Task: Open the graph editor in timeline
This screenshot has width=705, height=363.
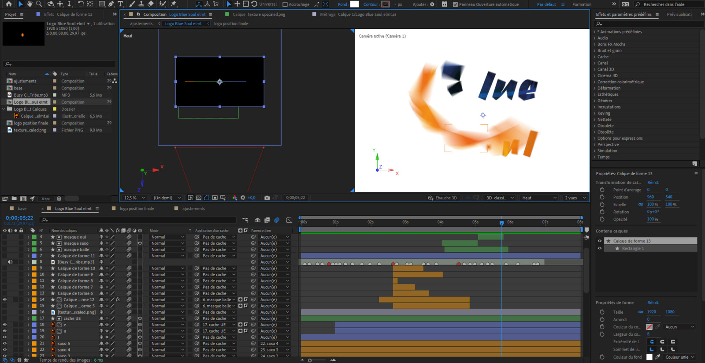Action: (289, 220)
